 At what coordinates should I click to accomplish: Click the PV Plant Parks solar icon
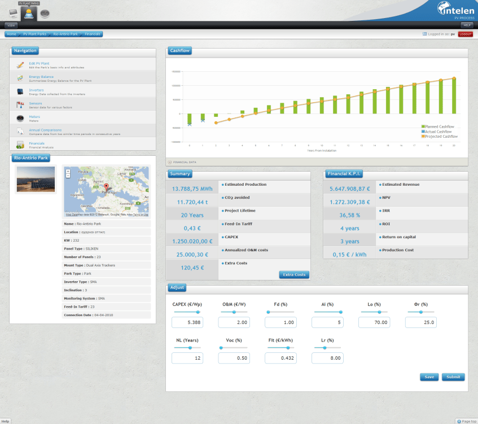[29, 13]
